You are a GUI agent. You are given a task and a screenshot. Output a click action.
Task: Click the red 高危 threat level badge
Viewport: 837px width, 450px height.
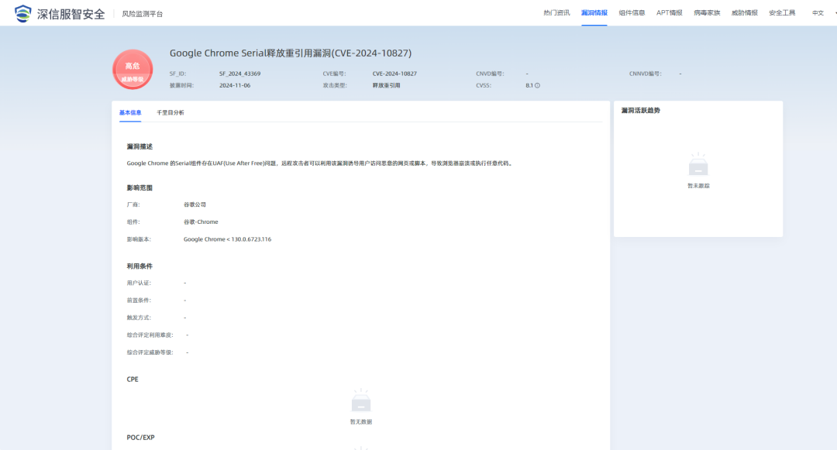pyautogui.click(x=133, y=69)
